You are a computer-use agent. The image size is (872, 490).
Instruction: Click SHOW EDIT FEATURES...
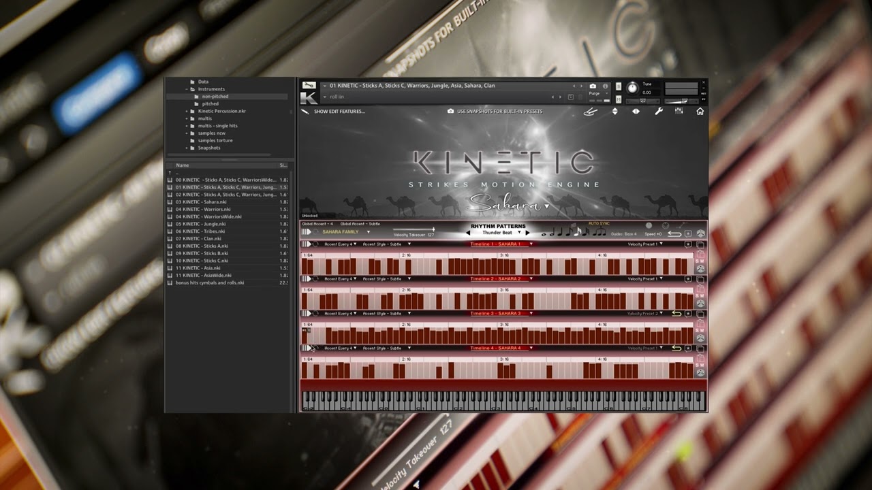click(339, 111)
